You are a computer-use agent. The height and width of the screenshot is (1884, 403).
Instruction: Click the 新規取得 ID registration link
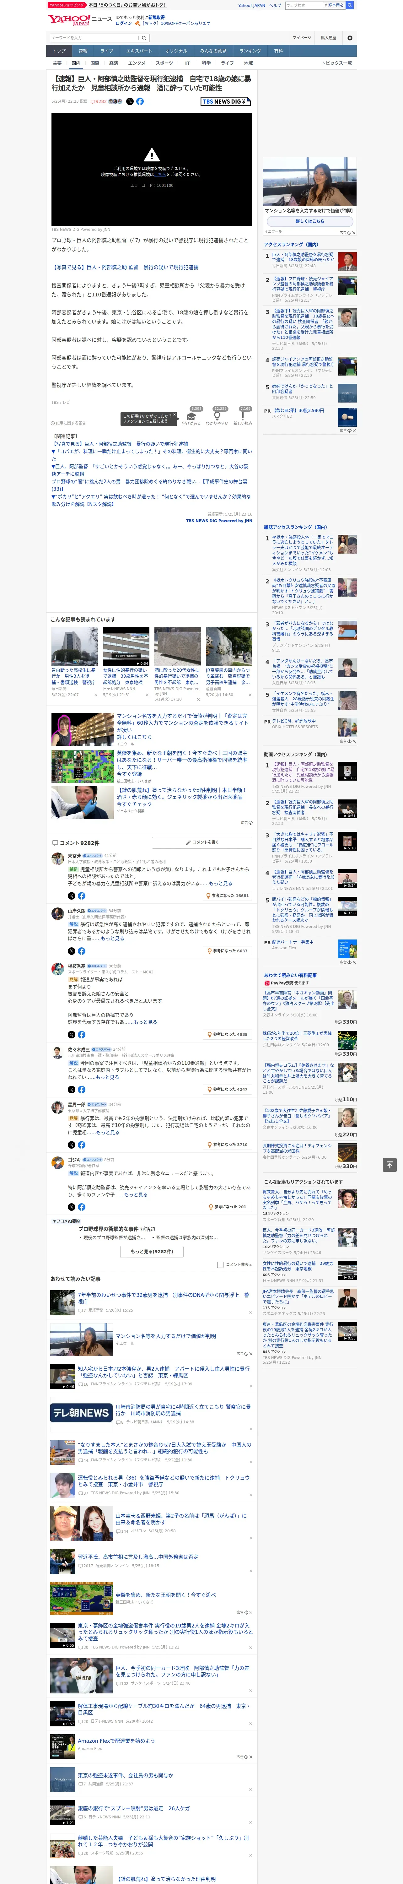pyautogui.click(x=157, y=17)
